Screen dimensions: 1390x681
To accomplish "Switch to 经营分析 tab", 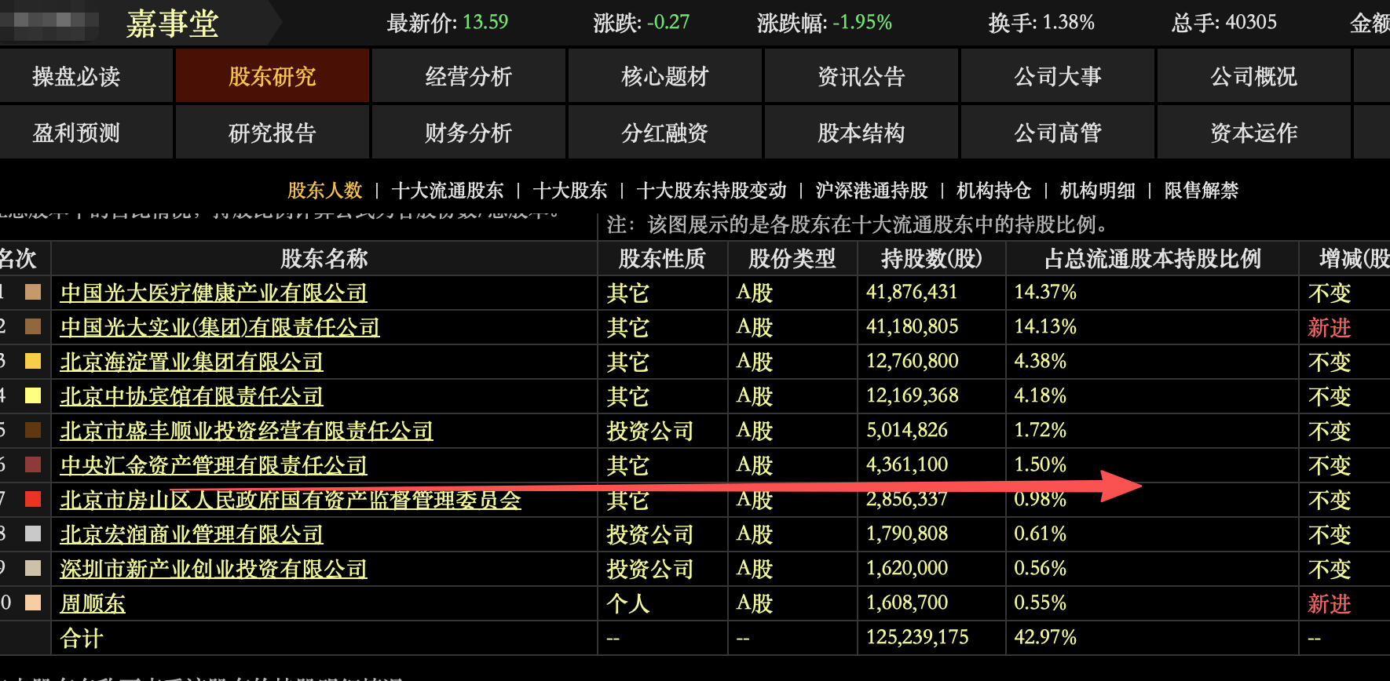I will pos(469,76).
